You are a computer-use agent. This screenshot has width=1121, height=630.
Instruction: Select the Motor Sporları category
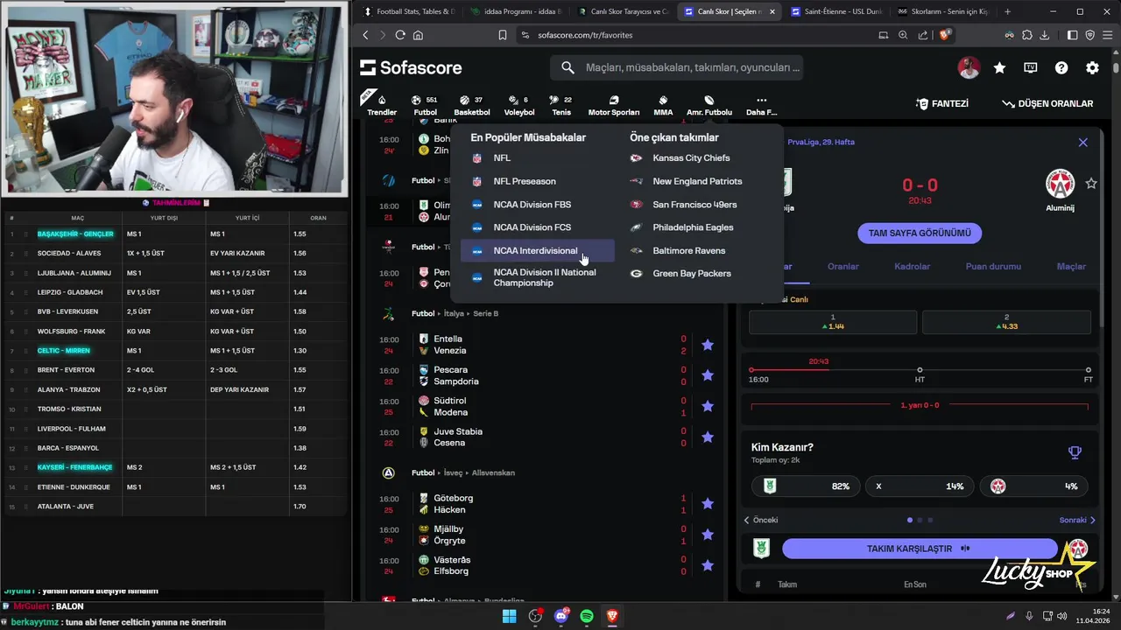pyautogui.click(x=614, y=105)
